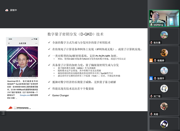Click the Batman avatar in the bottom tile
Viewport: 180px width, 131px height.
tap(164, 124)
